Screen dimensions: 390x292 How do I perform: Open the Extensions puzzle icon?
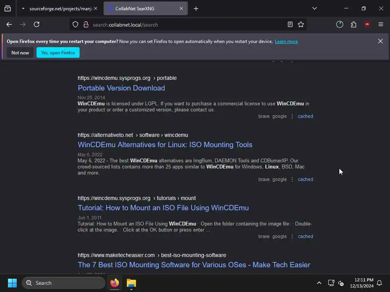click(x=353, y=24)
